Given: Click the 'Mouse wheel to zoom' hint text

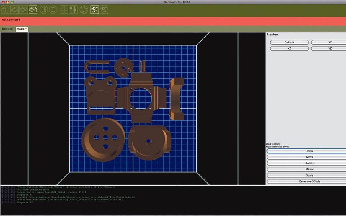Looking at the screenshot, I should coord(277,147).
